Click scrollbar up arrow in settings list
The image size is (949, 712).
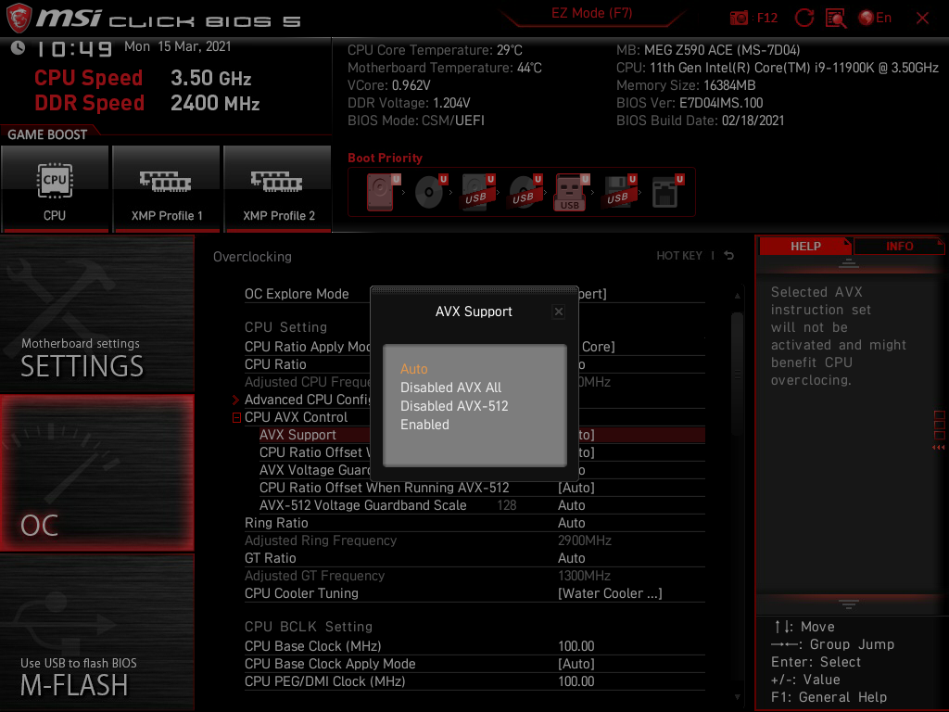point(737,296)
